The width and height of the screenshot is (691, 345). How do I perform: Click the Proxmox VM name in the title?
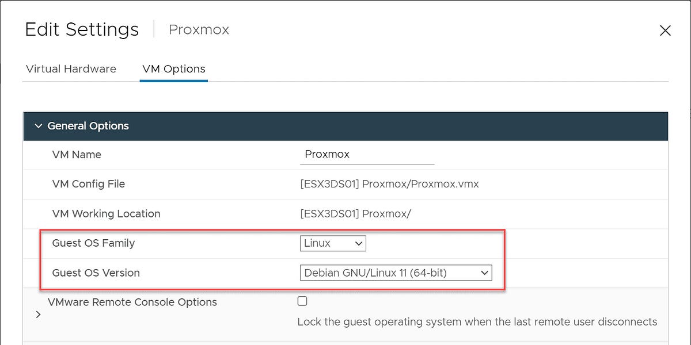tap(198, 29)
